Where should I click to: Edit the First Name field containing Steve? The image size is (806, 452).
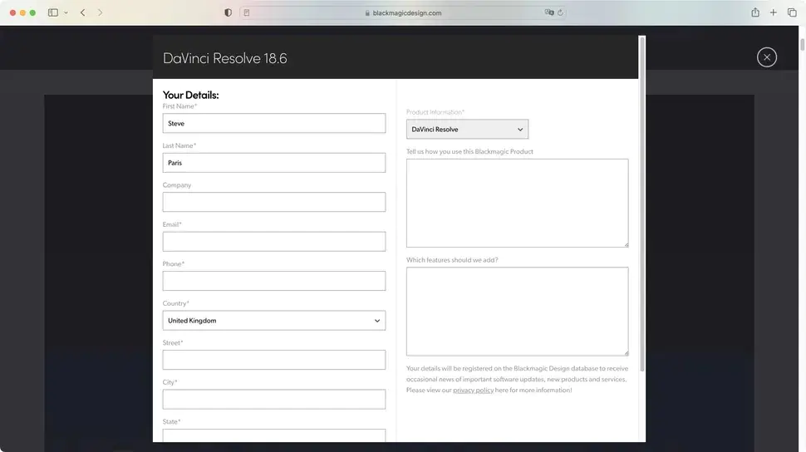point(274,124)
